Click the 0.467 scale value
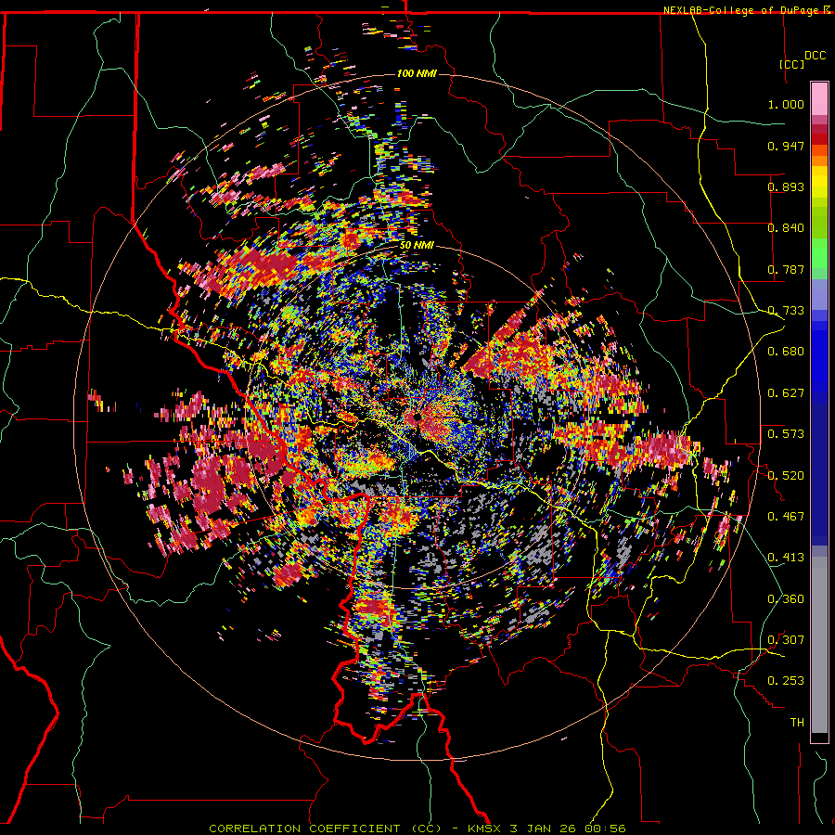The image size is (835, 835). click(786, 517)
